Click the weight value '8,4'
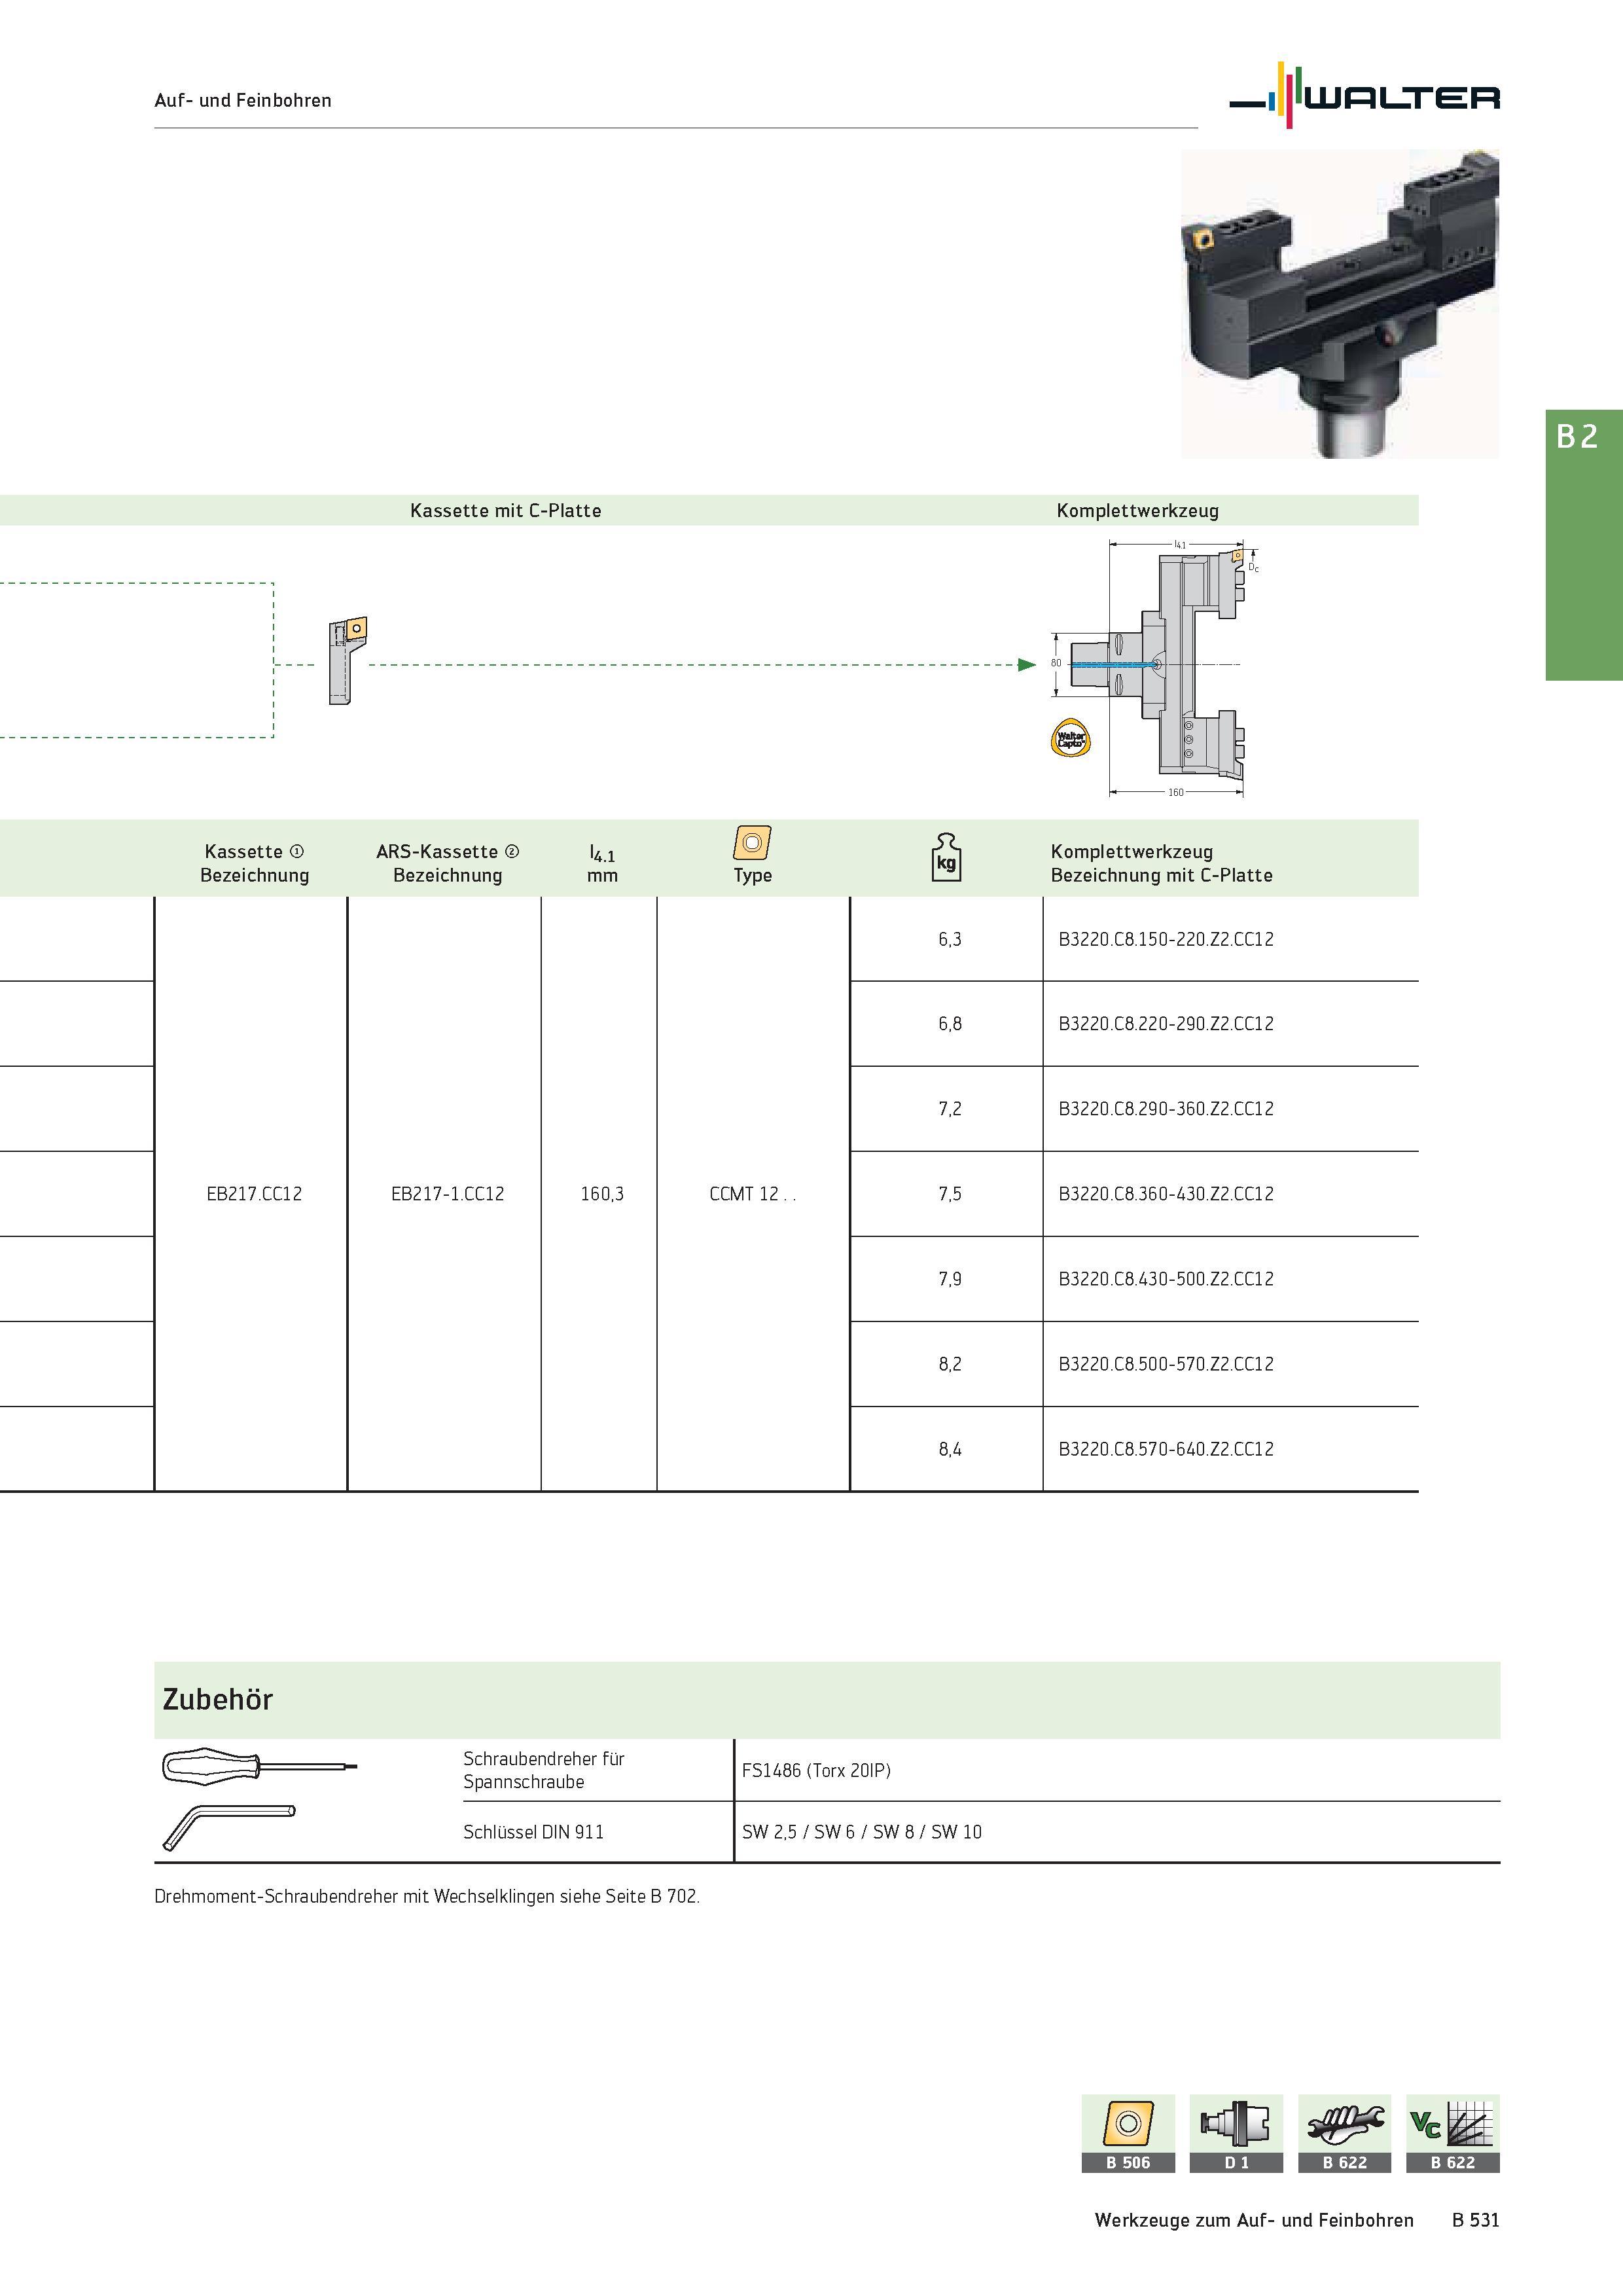Image resolution: width=1623 pixels, height=2296 pixels. [950, 1449]
